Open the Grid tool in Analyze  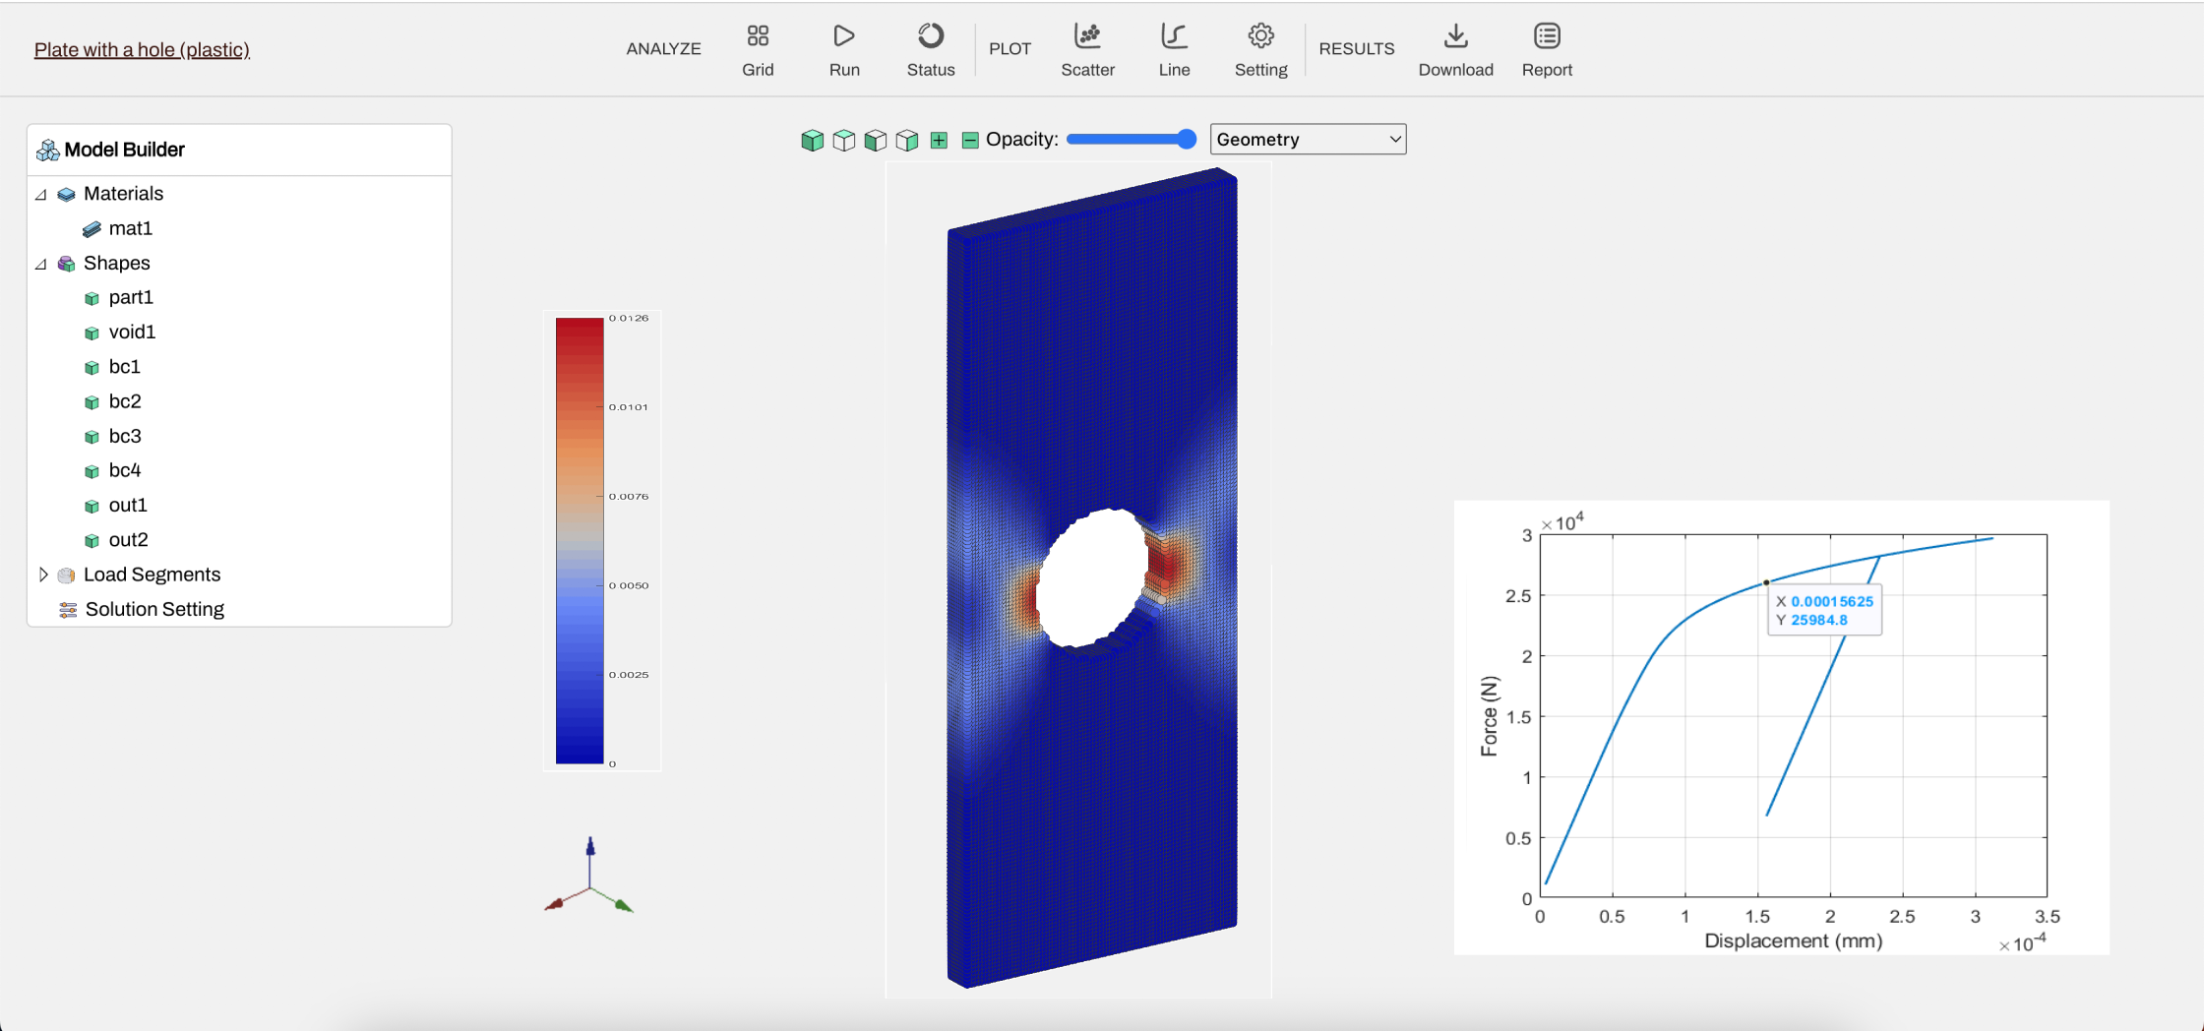[758, 50]
